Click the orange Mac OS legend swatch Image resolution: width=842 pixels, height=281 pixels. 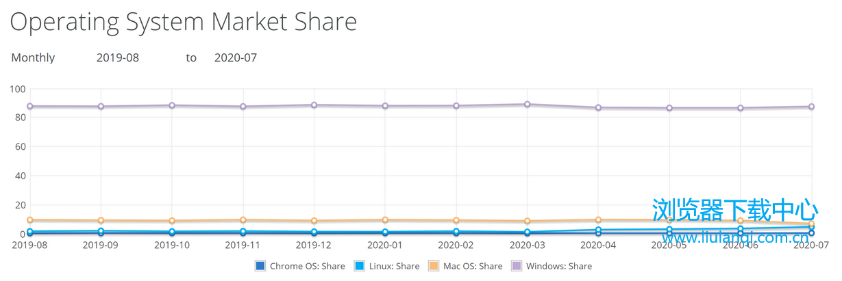coord(433,266)
